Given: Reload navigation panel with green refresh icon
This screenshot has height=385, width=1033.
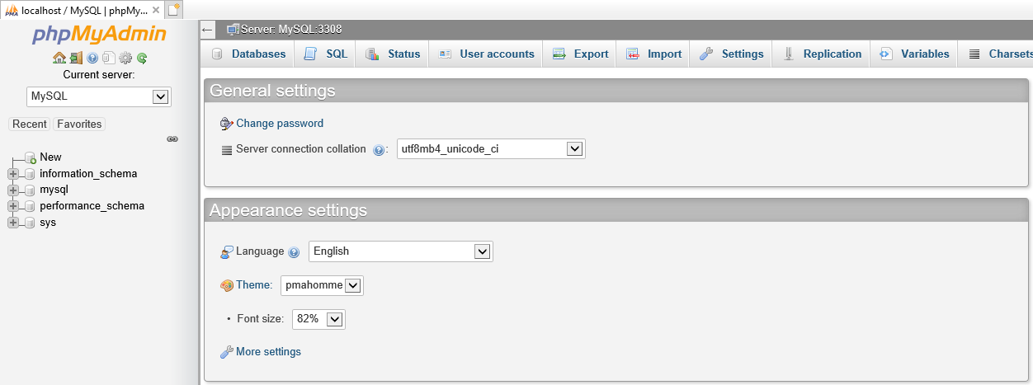Looking at the screenshot, I should point(142,59).
